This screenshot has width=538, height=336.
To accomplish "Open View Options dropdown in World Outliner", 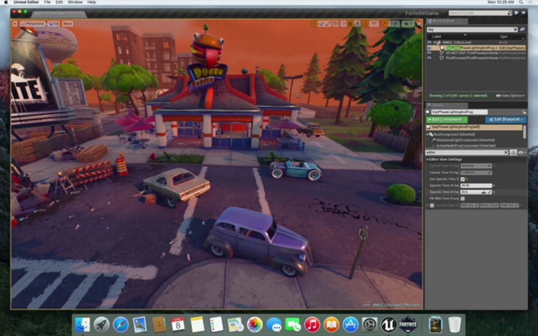I will pyautogui.click(x=510, y=96).
